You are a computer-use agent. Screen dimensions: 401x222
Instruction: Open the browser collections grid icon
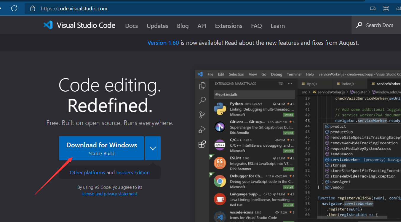[386, 9]
